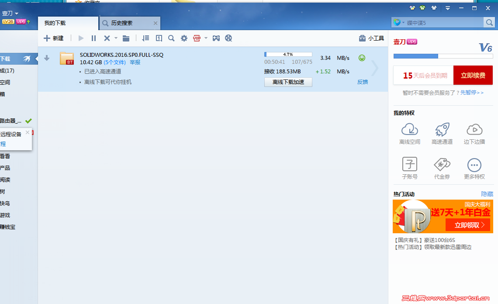
Task: Select the SOLIDWORKS.2016.SP0.FULL-SSQ task name
Action: click(x=121, y=55)
